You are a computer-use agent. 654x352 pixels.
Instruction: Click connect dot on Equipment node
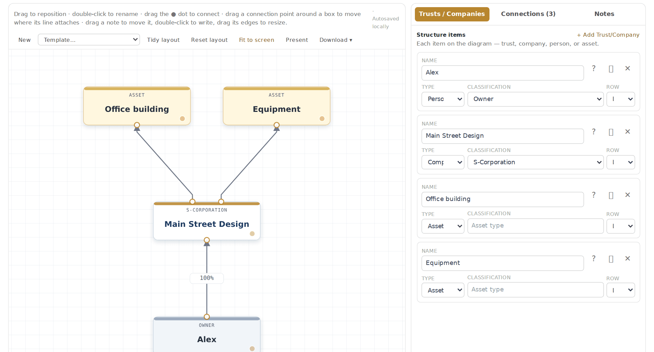click(x=322, y=119)
